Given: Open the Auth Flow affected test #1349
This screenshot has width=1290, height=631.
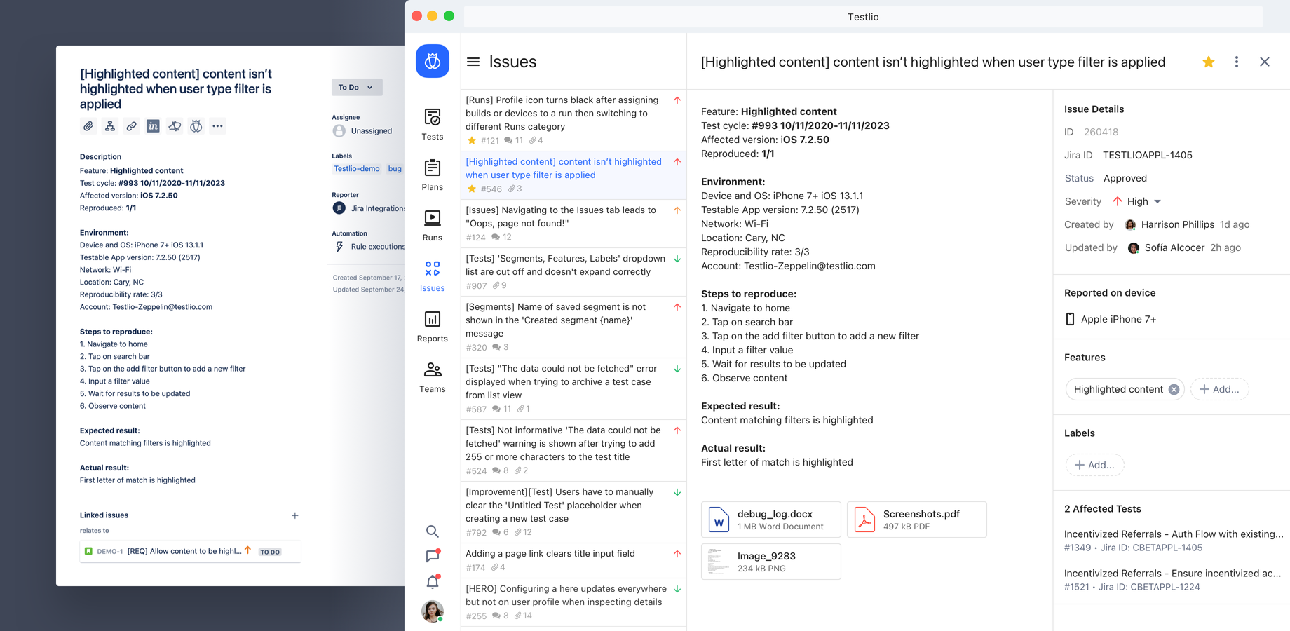Looking at the screenshot, I should (x=1173, y=541).
